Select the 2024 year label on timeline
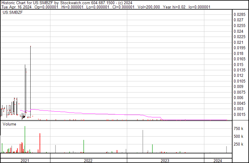Screen dimensions: 249x163 (x=218, y=161)
